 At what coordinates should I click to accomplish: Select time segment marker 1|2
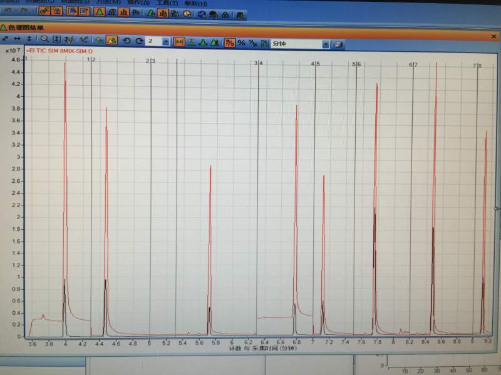tap(91, 59)
